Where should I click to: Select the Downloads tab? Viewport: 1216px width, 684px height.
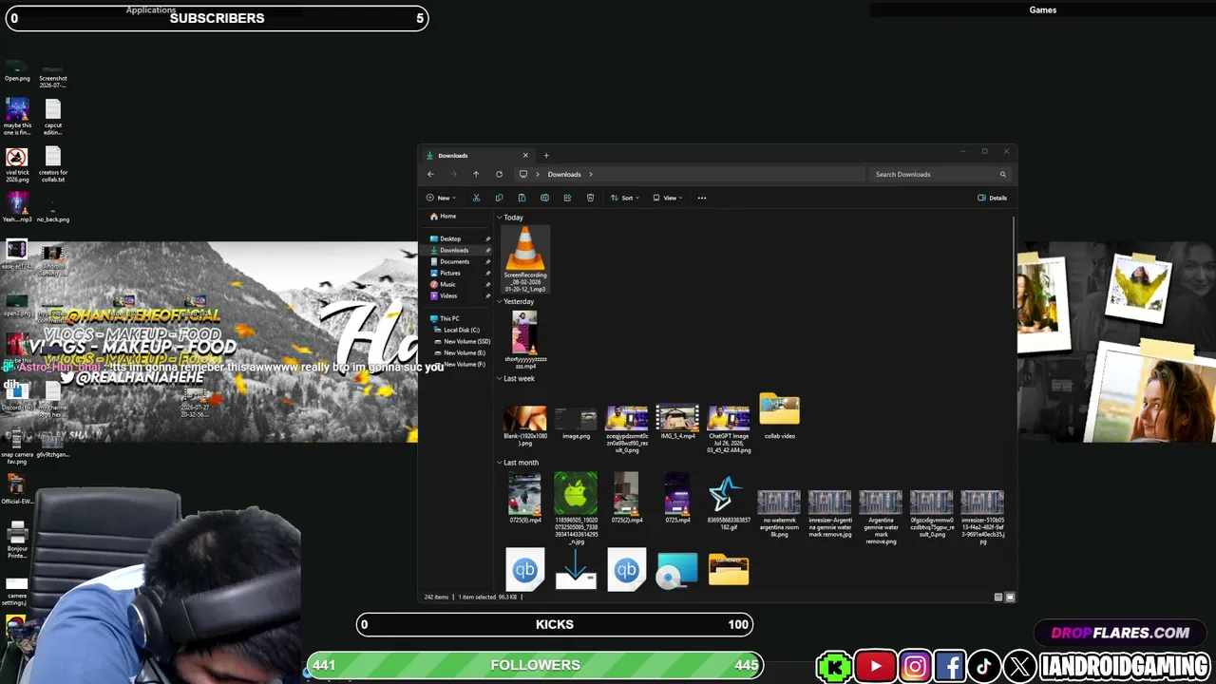coord(476,155)
